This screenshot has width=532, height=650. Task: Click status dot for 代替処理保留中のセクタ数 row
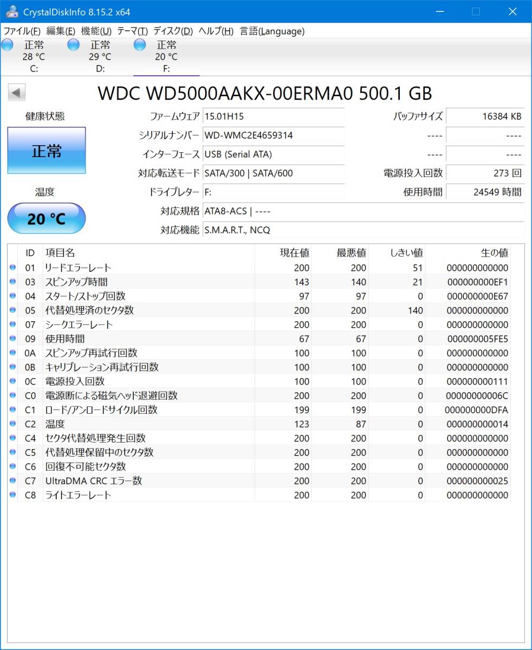[12, 452]
